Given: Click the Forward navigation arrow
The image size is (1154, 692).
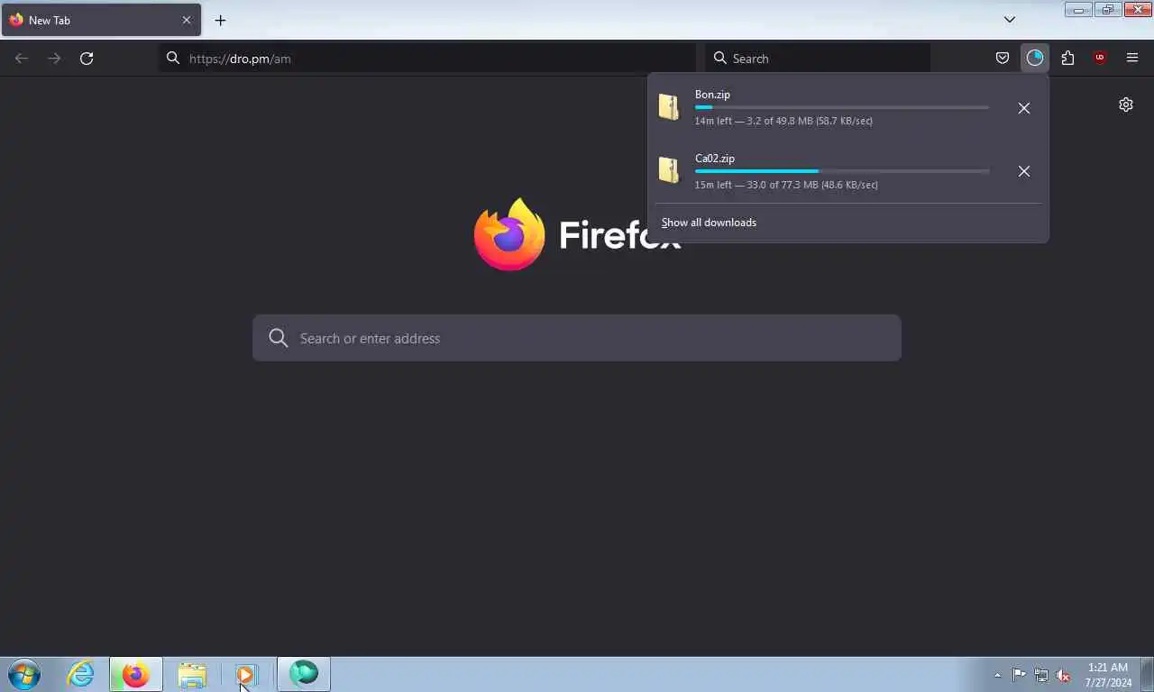Looking at the screenshot, I should [x=54, y=59].
